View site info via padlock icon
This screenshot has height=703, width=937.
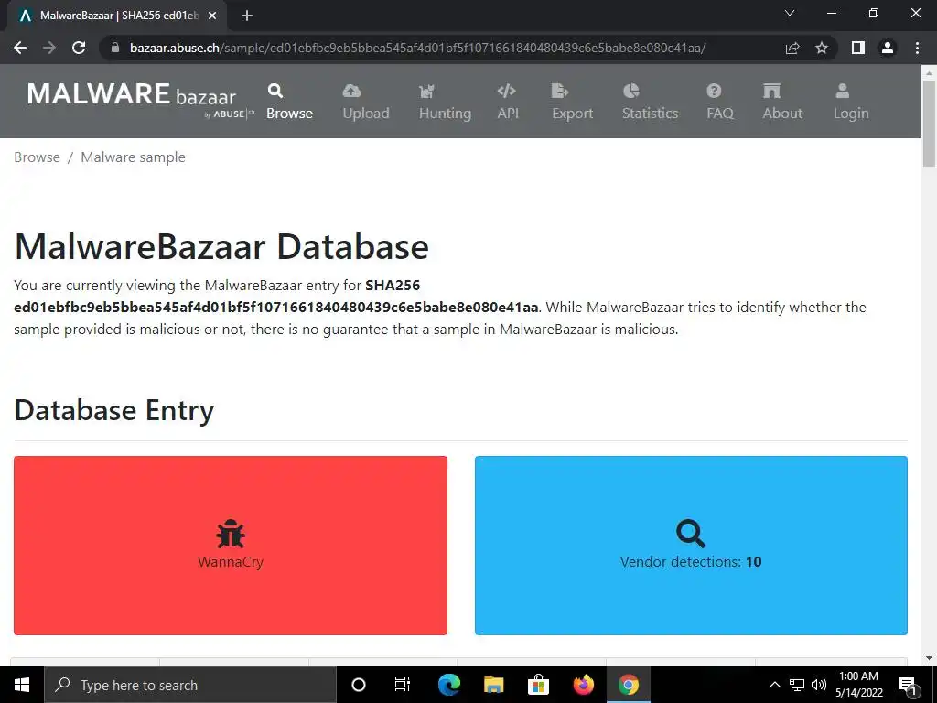pyautogui.click(x=115, y=48)
